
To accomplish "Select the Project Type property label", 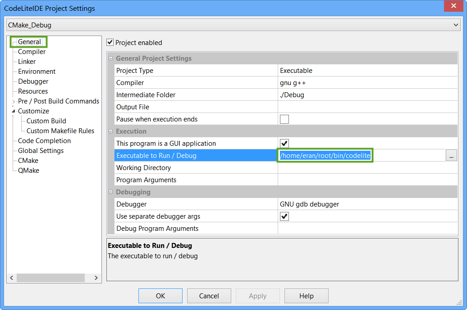I will 135,71.
